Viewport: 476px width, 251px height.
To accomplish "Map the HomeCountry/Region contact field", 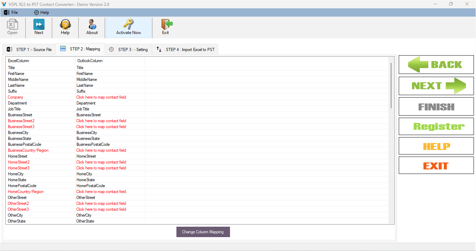I will pos(101,192).
